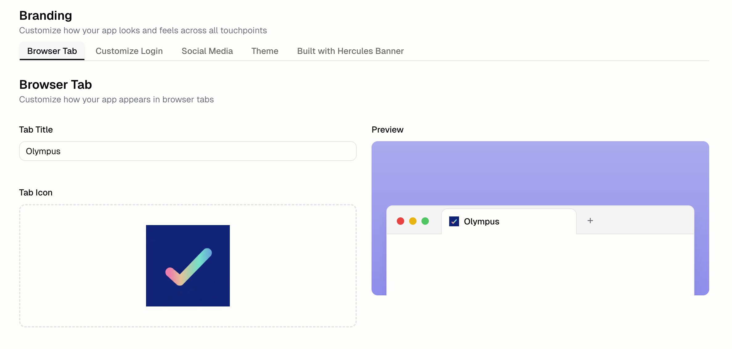Click the checkmark favicon in the Olympus preview tab
Screen dimensions: 732x349
tap(454, 221)
